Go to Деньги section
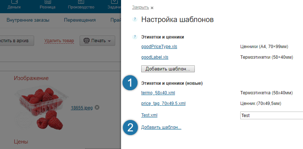This screenshot has height=149, width=303. [14, 5]
